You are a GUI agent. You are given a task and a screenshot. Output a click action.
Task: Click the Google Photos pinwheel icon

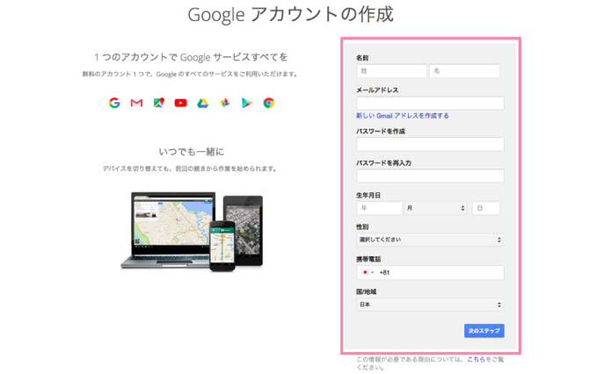coord(225,103)
